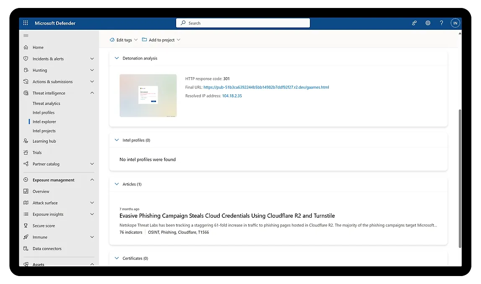Collapse the Detonation analysis section
481x284 pixels.
pos(117,58)
